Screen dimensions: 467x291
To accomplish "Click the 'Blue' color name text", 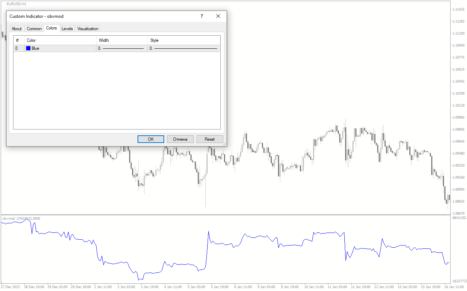I will 35,48.
